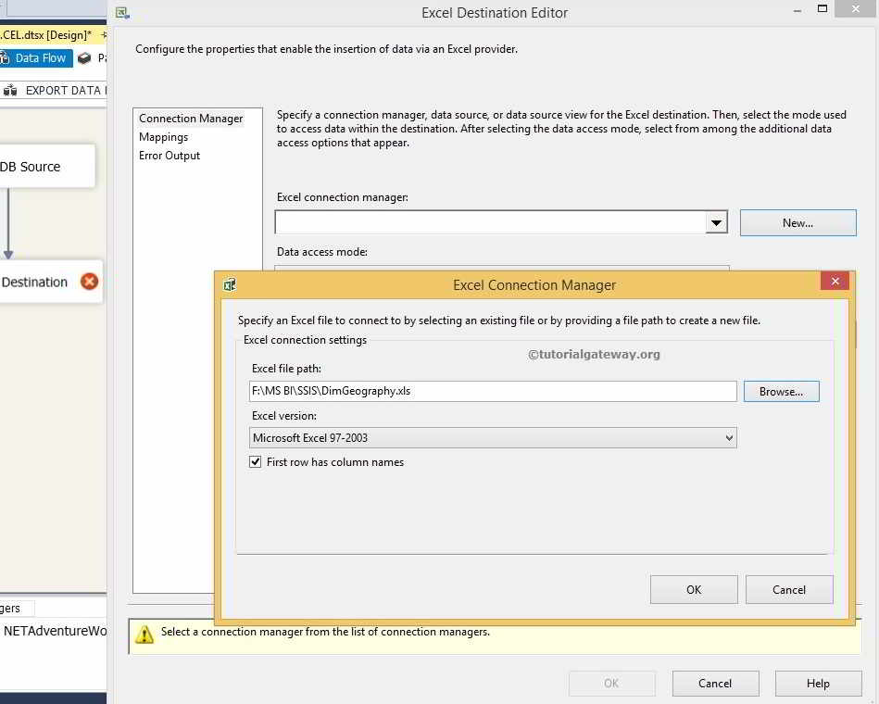The width and height of the screenshot is (879, 704).
Task: Open the Excel connection manager dropdown
Action: click(x=716, y=222)
